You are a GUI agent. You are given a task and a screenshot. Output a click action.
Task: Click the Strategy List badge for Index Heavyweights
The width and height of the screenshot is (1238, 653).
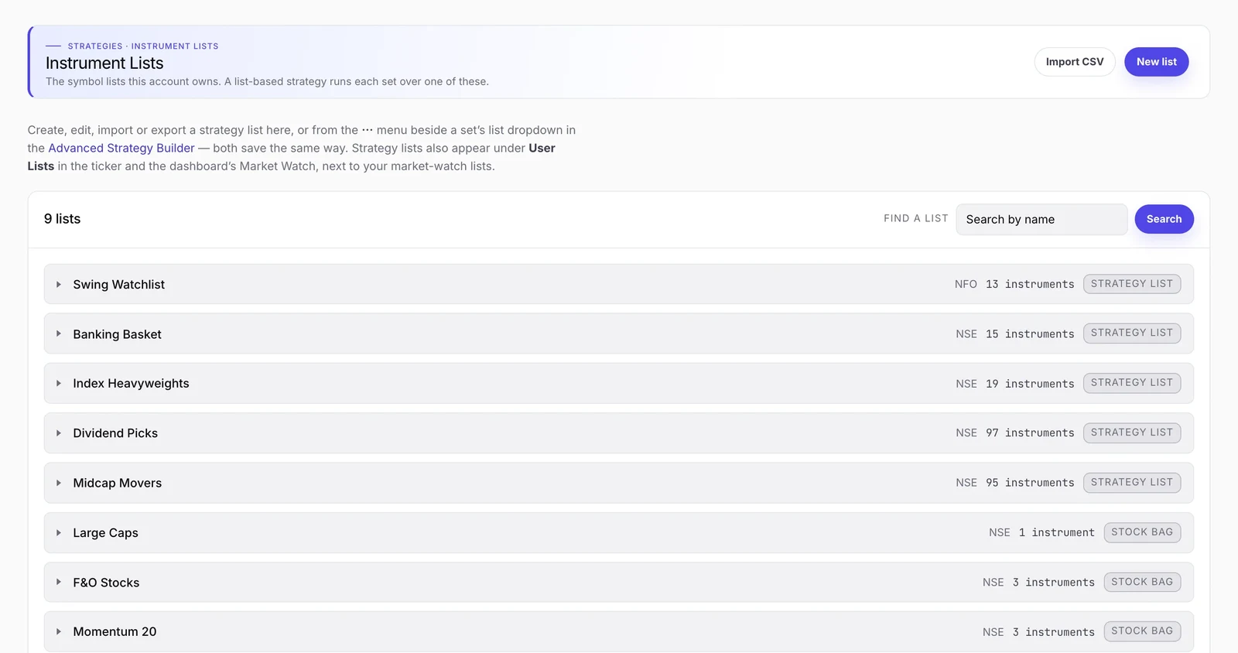tap(1132, 383)
